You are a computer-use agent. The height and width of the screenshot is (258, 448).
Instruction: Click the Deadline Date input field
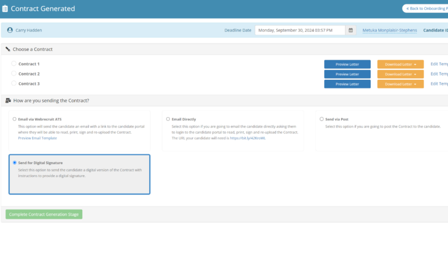(x=300, y=29)
